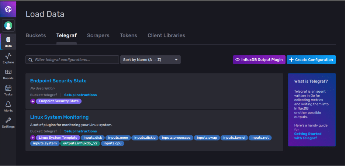Viewport: 346px width, 166px height.
Task: Open Setup Instructions for Linux System Monitoring
Action: coord(80,131)
